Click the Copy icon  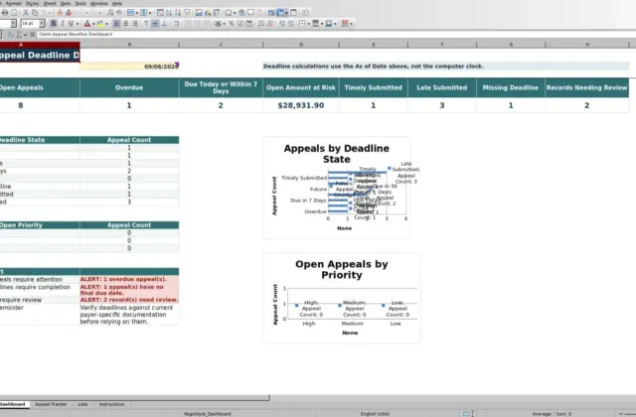(x=35, y=13)
